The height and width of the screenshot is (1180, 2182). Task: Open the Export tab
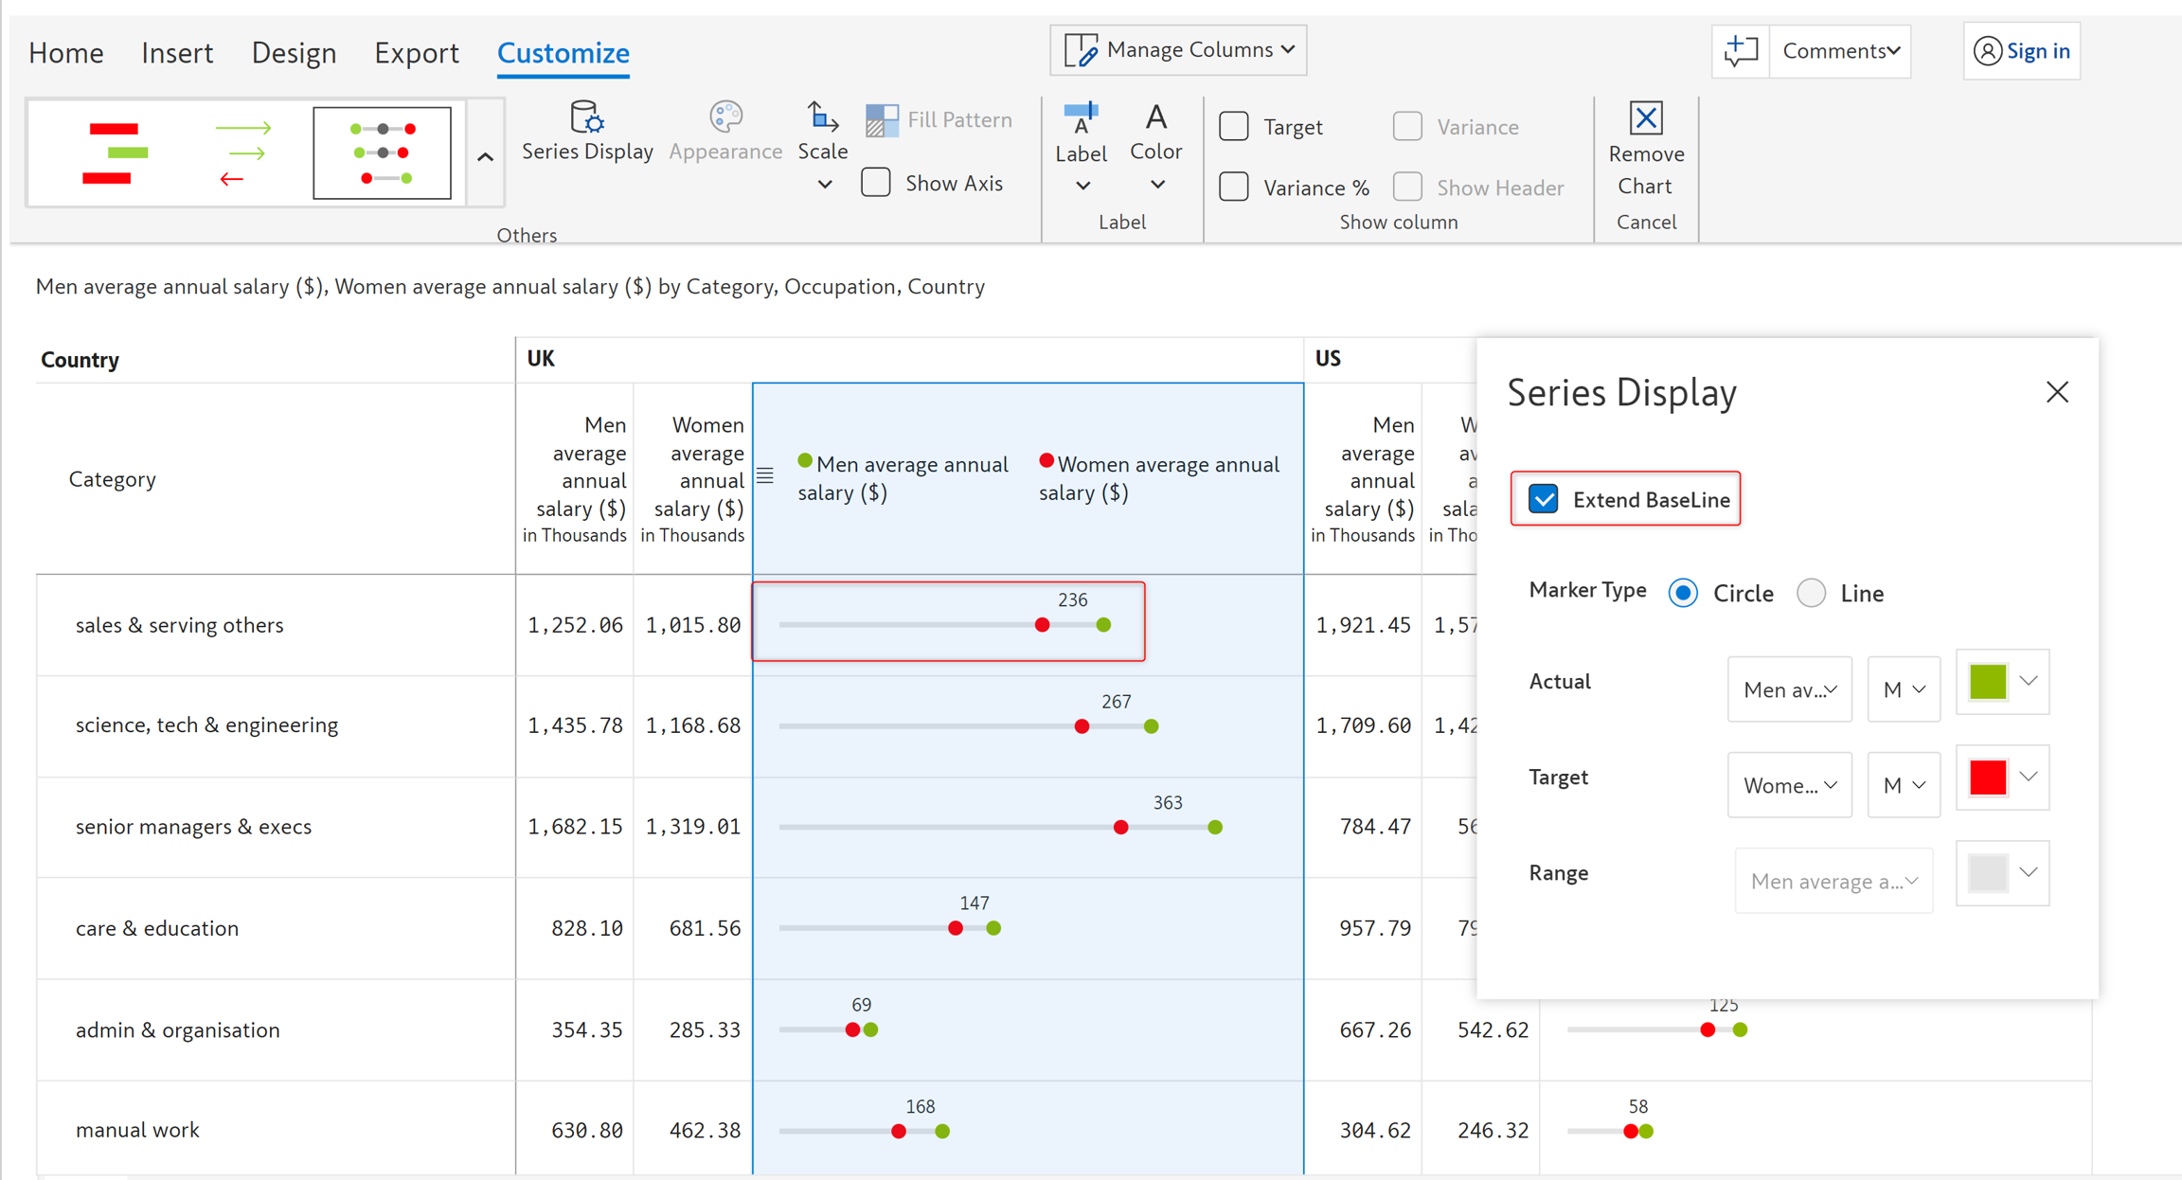pos(416,53)
